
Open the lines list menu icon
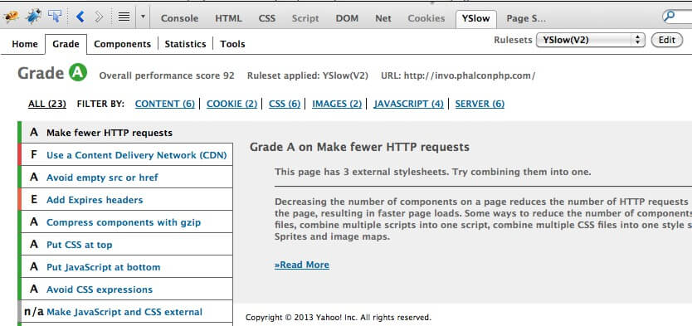pos(124,17)
